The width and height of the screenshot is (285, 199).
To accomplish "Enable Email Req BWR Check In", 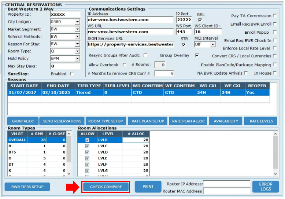I will pos(275,40).
